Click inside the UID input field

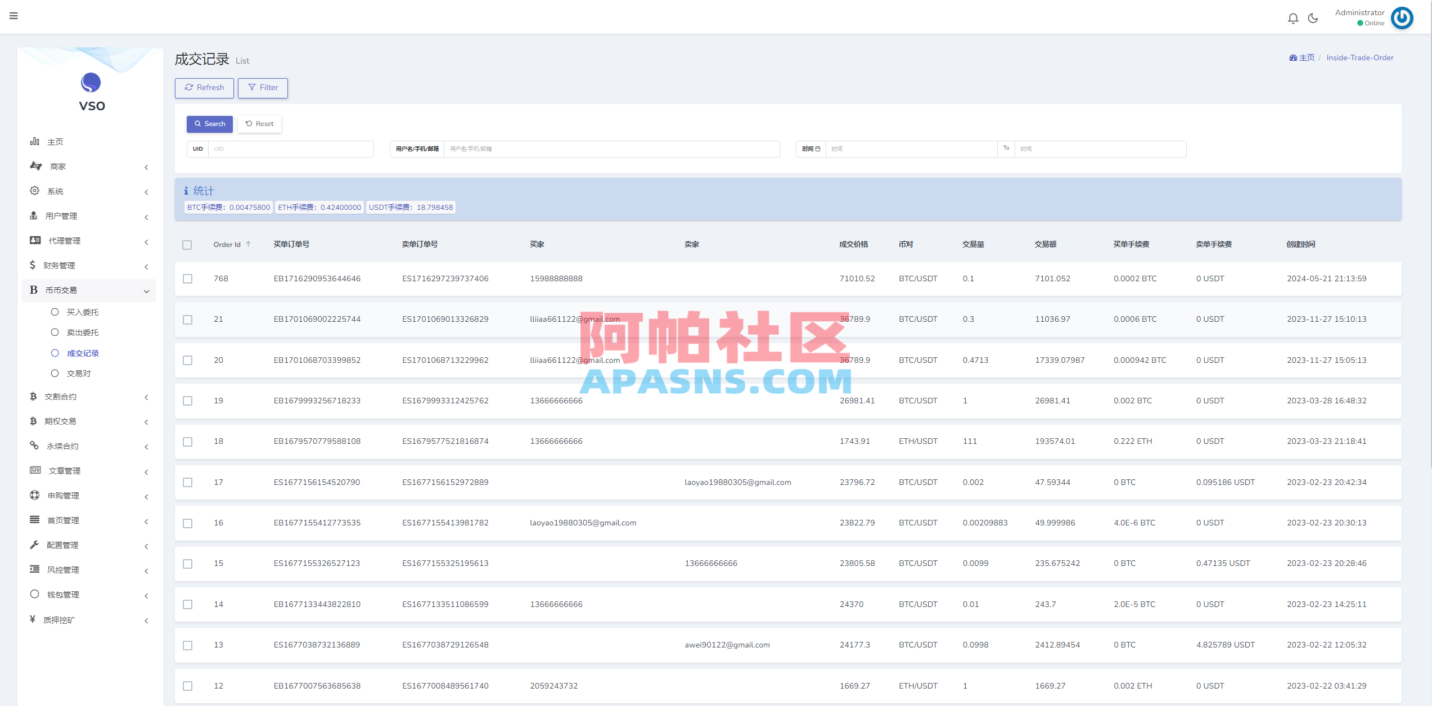(x=290, y=149)
